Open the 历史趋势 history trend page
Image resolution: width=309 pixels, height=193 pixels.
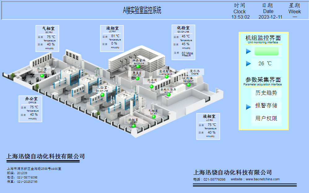pyautogui.click(x=266, y=93)
